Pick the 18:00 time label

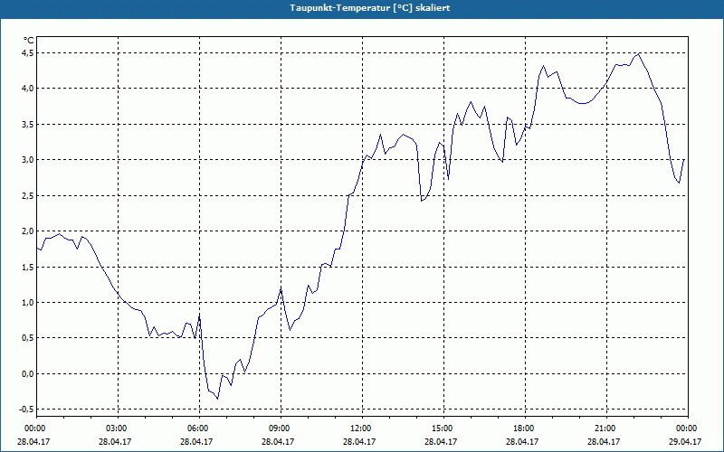pos(523,428)
